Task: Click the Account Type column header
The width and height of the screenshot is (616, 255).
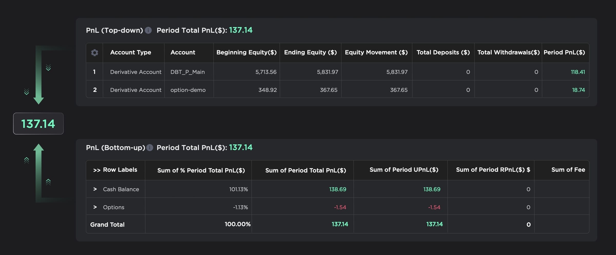Action: coord(131,52)
